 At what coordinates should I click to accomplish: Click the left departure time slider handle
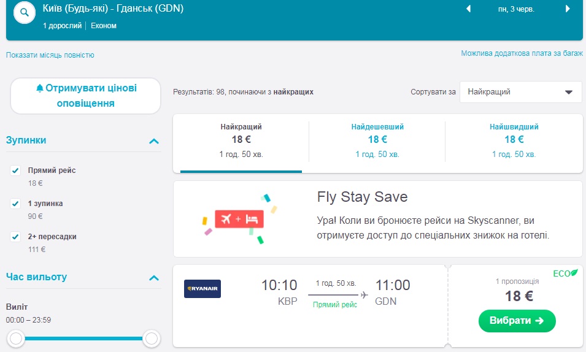[17, 338]
